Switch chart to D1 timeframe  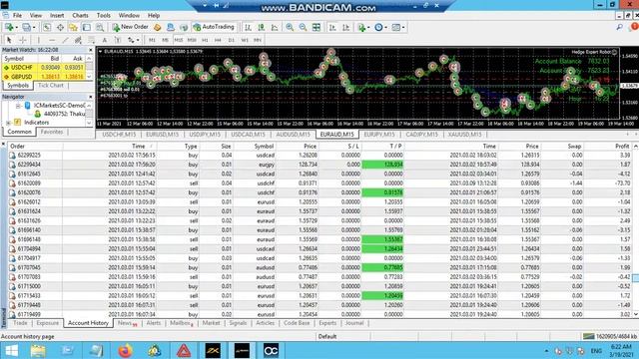tap(232, 40)
